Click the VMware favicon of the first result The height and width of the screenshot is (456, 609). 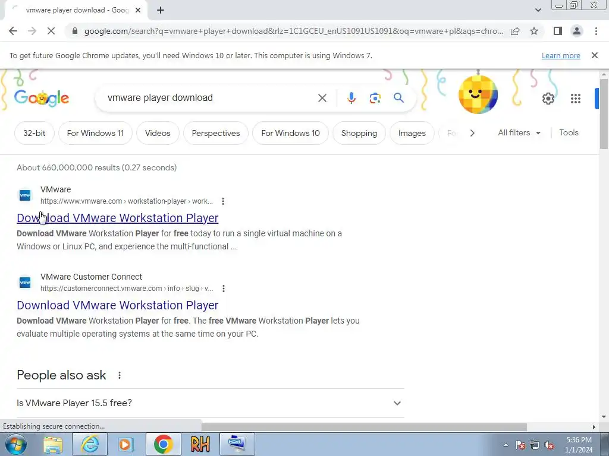[25, 195]
